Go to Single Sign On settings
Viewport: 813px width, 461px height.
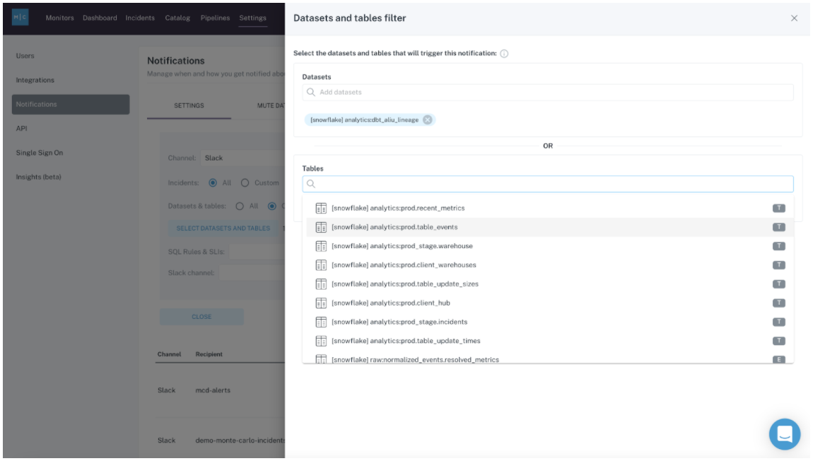tap(40, 153)
